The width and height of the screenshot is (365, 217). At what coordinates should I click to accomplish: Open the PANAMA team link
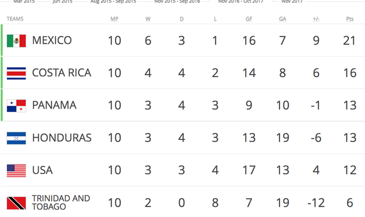click(54, 105)
